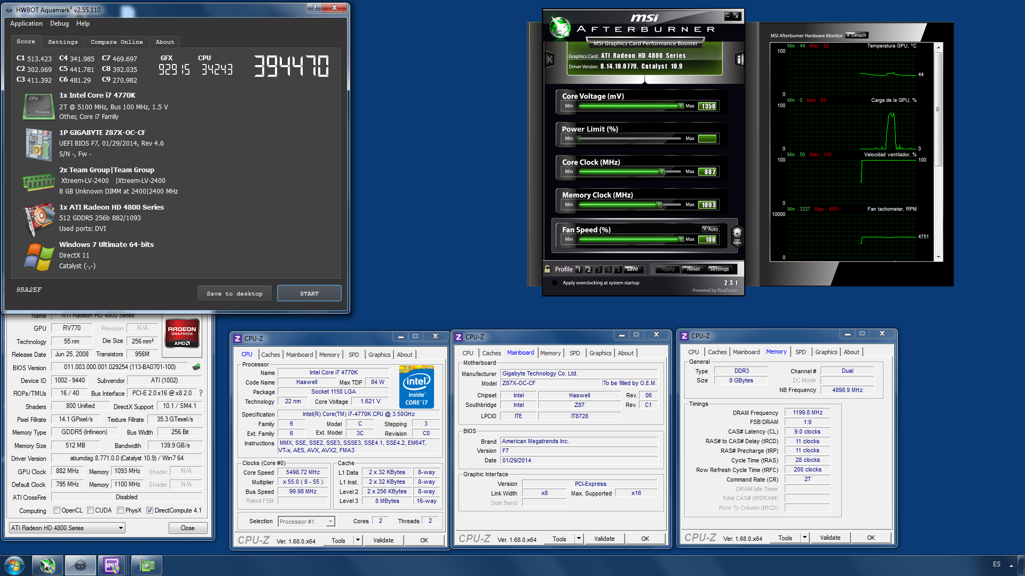1025x576 pixels.
Task: Click Detach in Afterburner hardware monitor
Action: [x=857, y=35]
